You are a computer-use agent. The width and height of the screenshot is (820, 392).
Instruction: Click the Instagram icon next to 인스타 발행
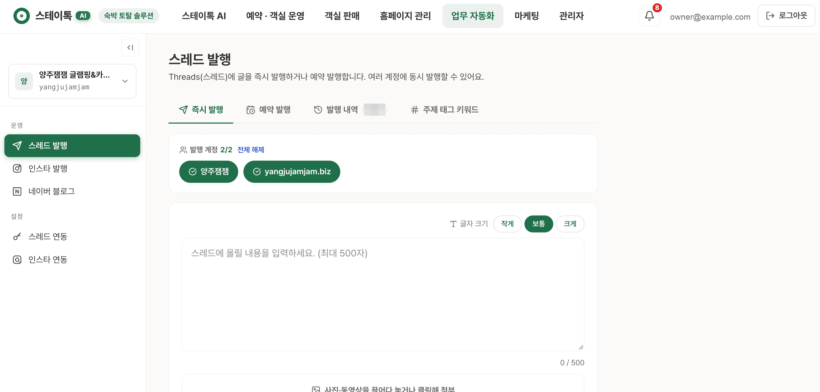click(x=17, y=168)
